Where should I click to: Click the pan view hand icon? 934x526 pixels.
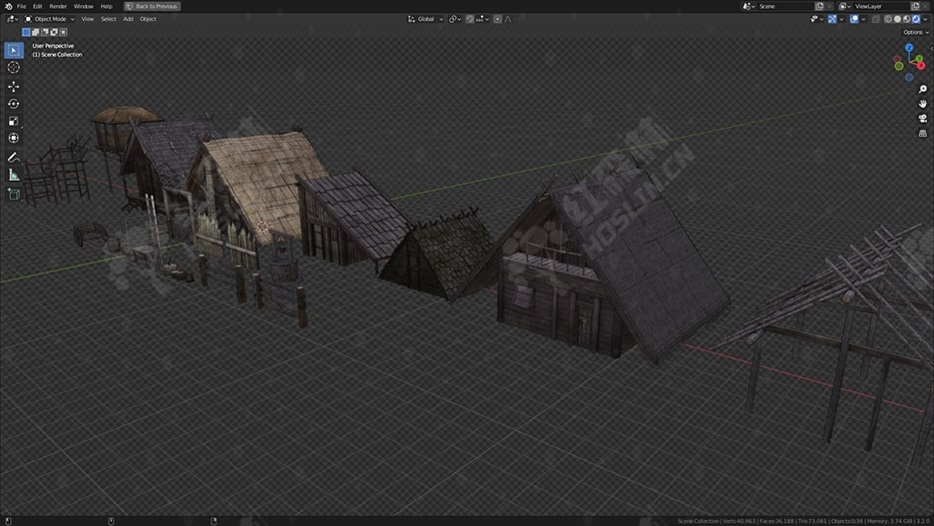click(923, 104)
